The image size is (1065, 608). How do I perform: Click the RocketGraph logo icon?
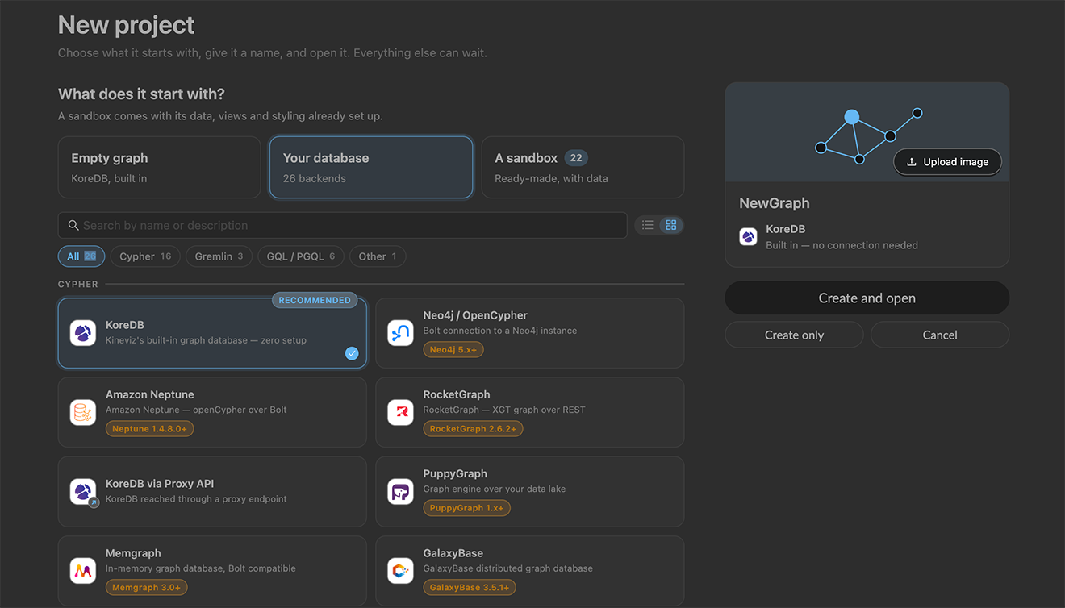[x=400, y=412]
